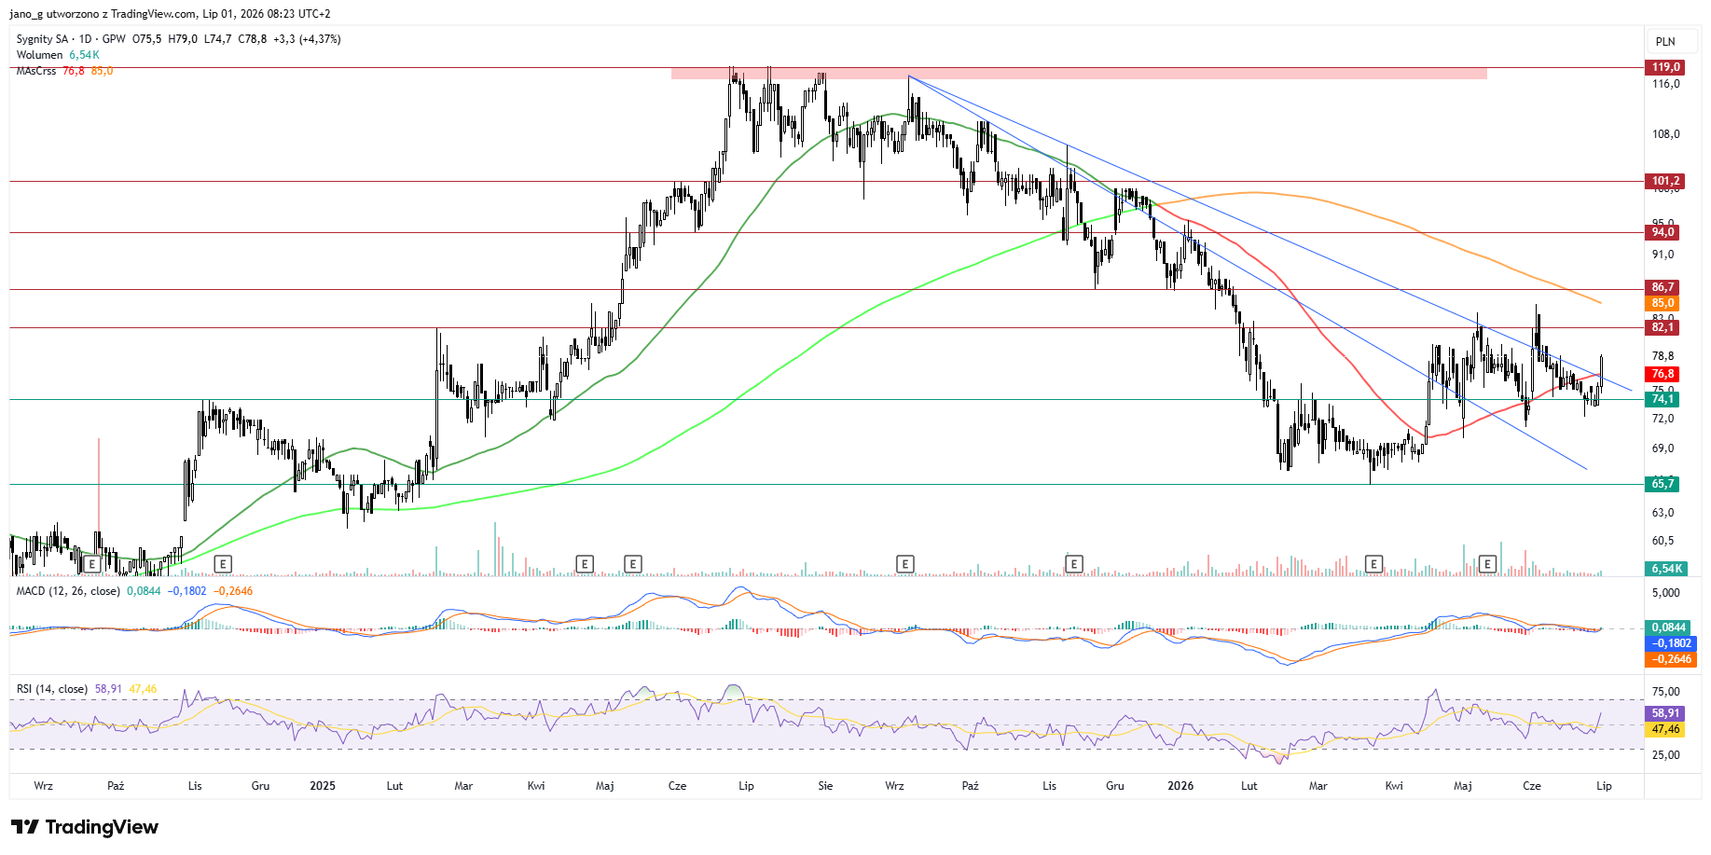Open the PLN currency selector
The image size is (1711, 855).
[x=1665, y=41]
